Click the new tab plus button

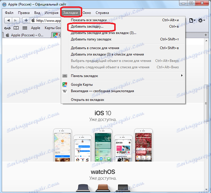[205, 35]
